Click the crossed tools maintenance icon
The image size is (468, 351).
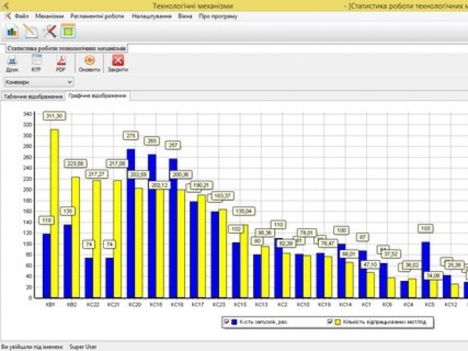point(48,31)
